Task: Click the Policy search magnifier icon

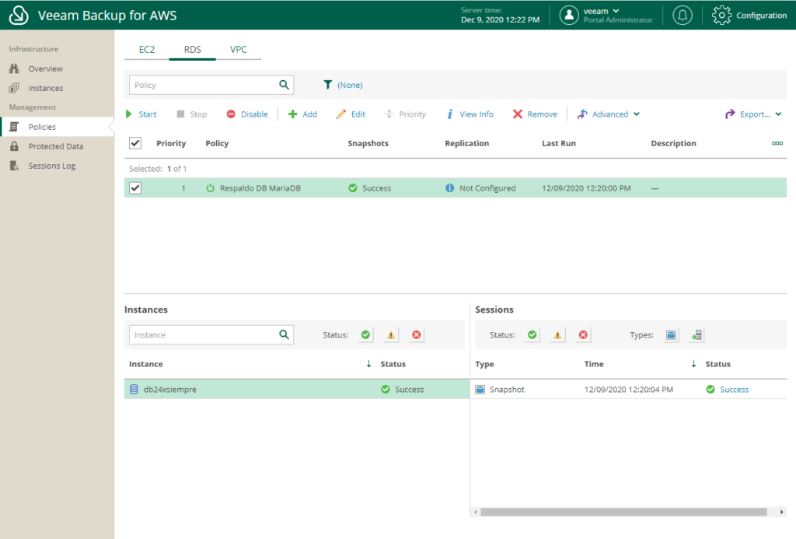Action: pos(284,85)
